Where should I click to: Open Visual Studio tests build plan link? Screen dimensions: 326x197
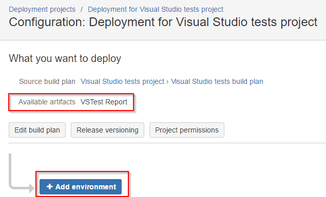click(x=217, y=81)
